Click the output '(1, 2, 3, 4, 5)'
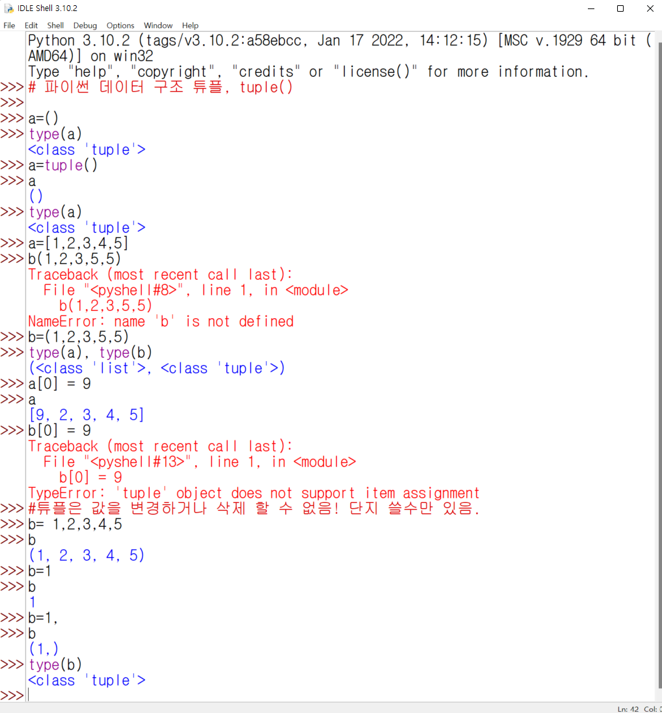 pyautogui.click(x=86, y=555)
